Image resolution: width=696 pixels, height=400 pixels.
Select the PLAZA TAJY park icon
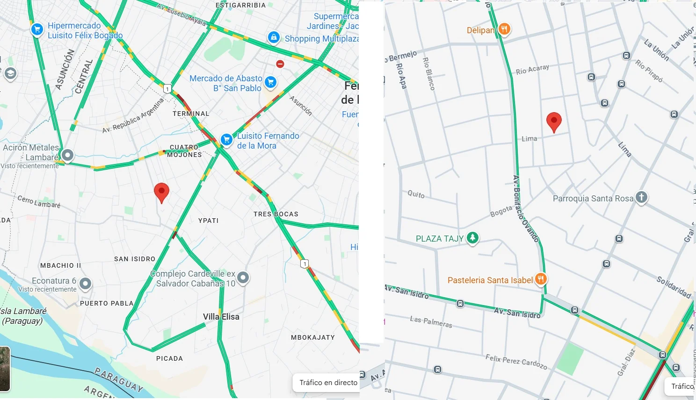(472, 238)
